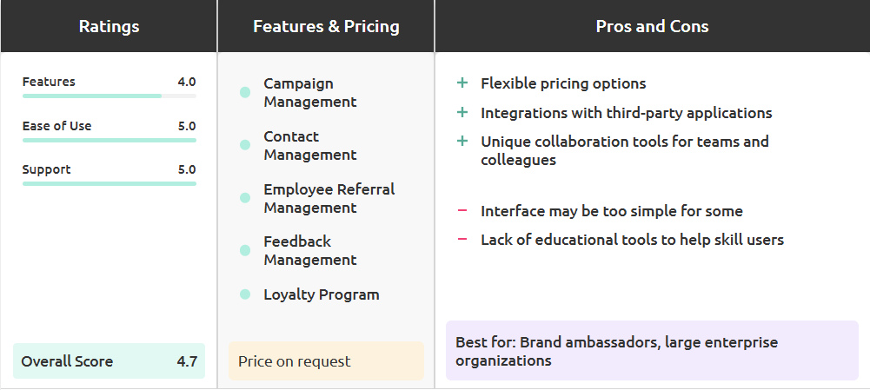Click the minus icon beside Lack of educational tools
This screenshot has height=390, width=870.
(x=462, y=240)
